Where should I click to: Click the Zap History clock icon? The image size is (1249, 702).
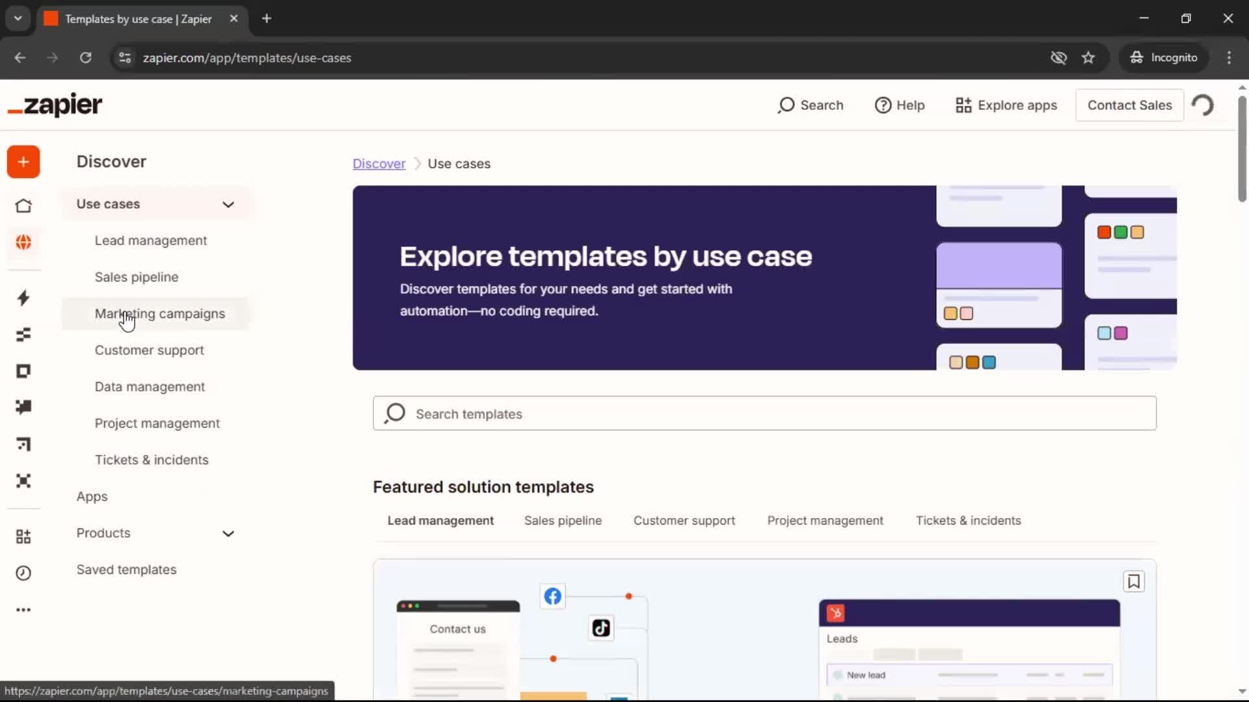23,573
